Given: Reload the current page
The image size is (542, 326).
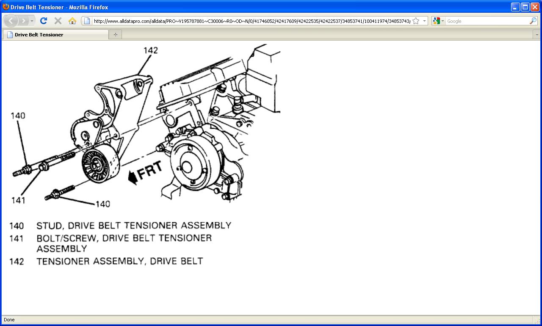Looking at the screenshot, I should point(43,21).
